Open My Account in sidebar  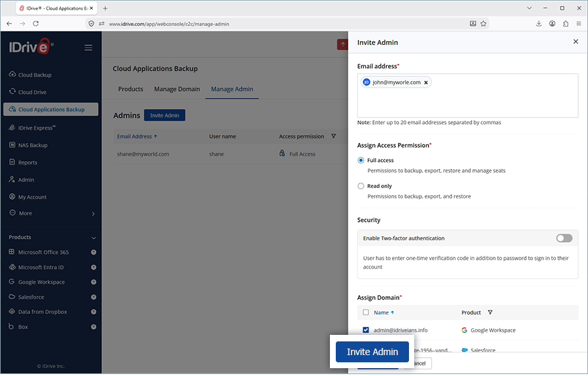click(x=27, y=196)
